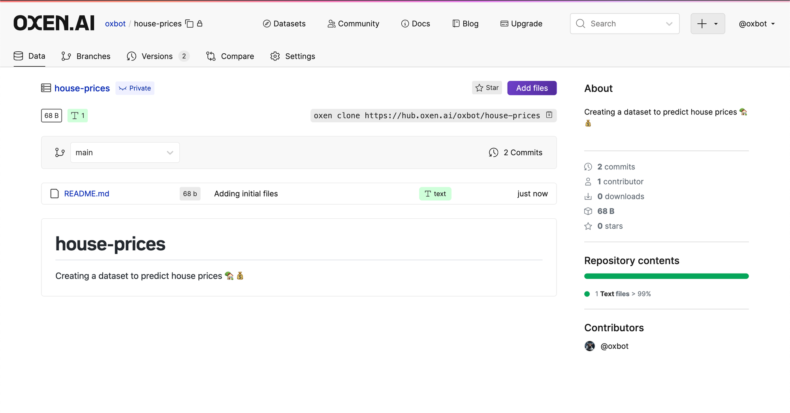The width and height of the screenshot is (790, 413).
Task: Click the Private visibility badge
Action: pyautogui.click(x=135, y=88)
